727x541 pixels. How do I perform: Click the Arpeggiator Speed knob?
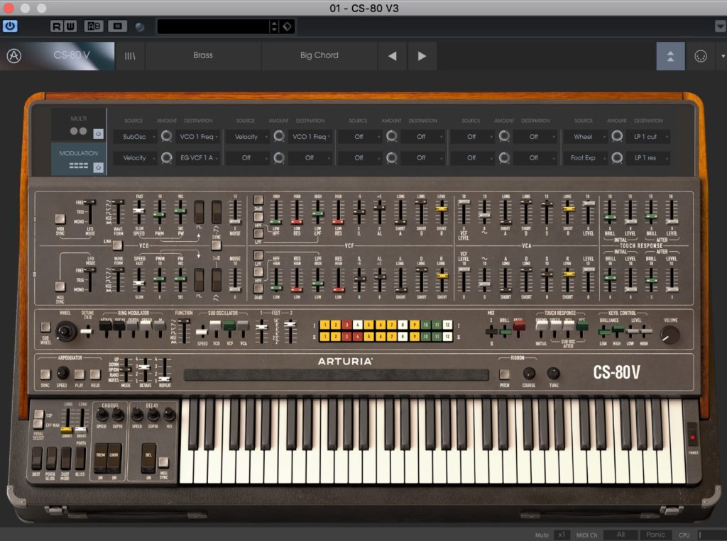62,373
